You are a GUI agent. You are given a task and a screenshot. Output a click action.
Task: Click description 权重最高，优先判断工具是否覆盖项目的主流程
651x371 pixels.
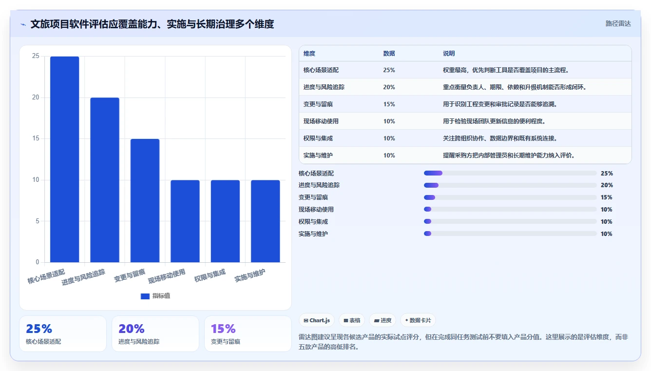tap(506, 70)
